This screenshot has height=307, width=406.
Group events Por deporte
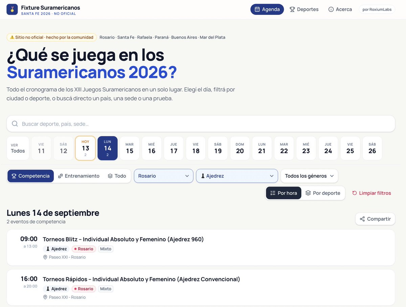pyautogui.click(x=323, y=193)
